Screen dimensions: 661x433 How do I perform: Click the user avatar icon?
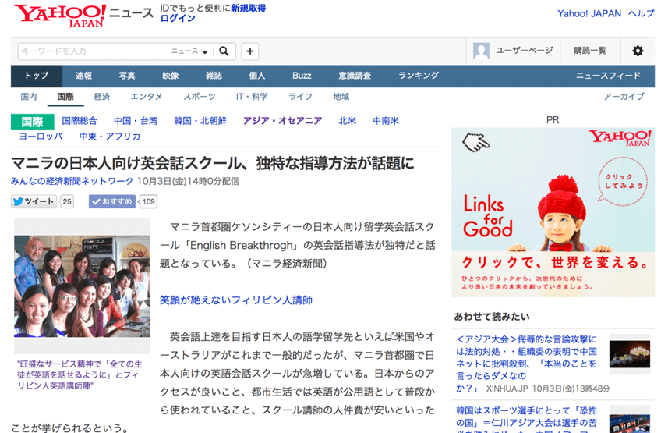pyautogui.click(x=481, y=51)
